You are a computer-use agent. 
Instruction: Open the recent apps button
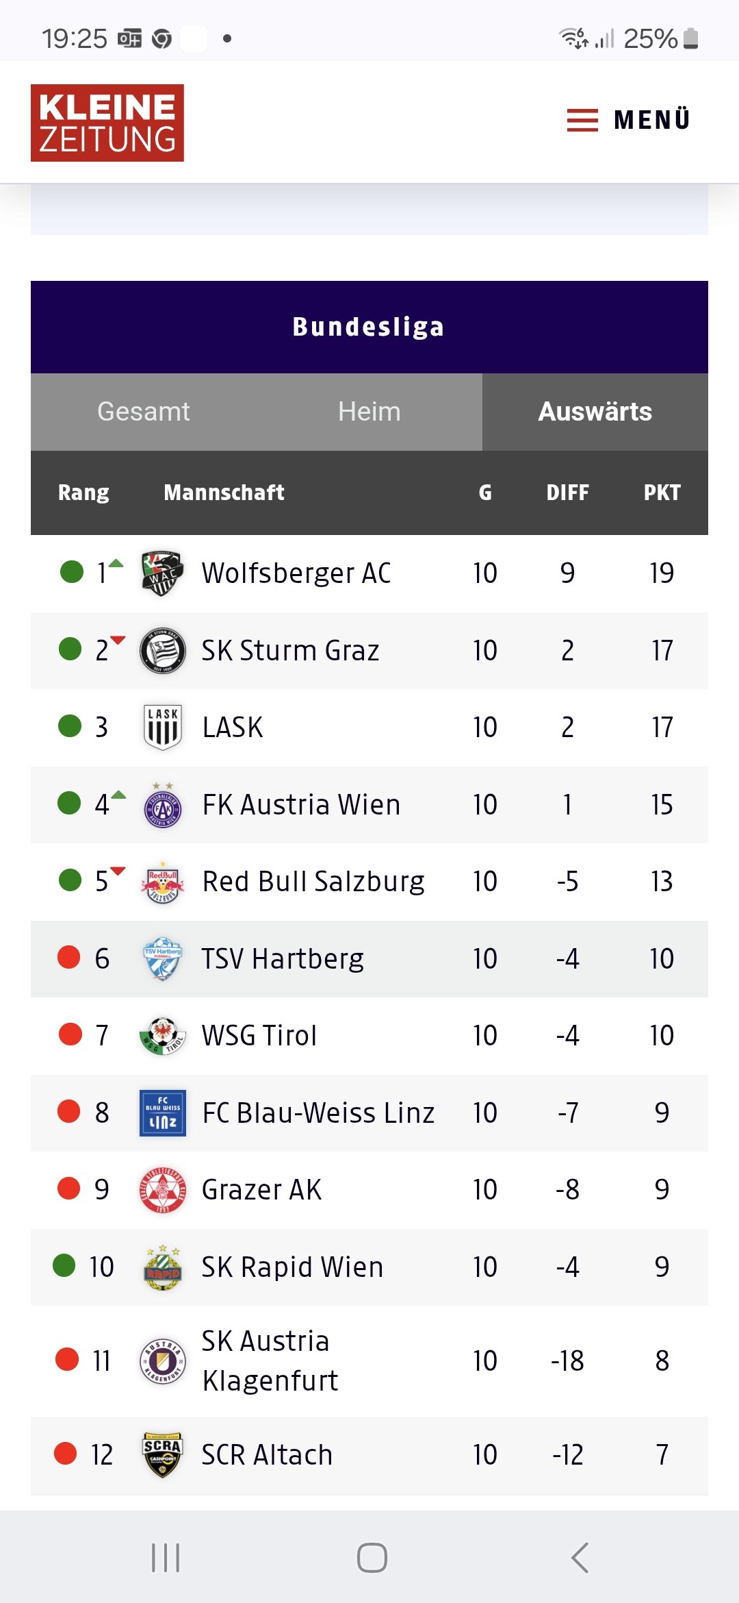click(x=166, y=1558)
